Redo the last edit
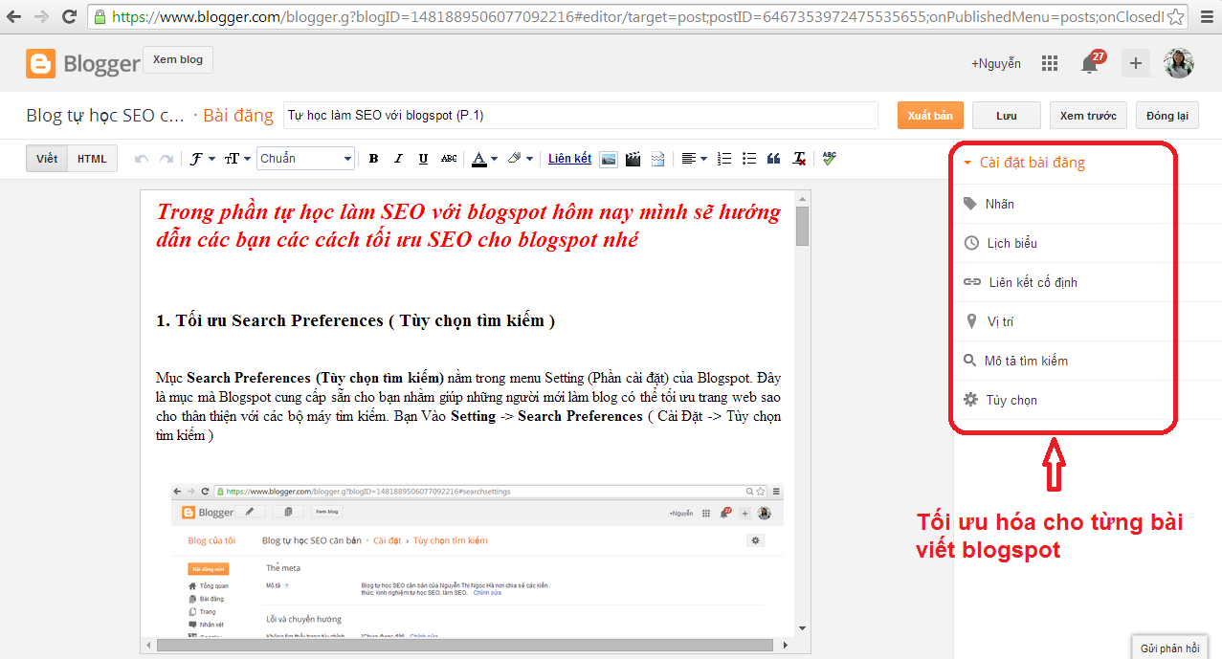Image resolution: width=1222 pixels, height=659 pixels. pos(167,159)
